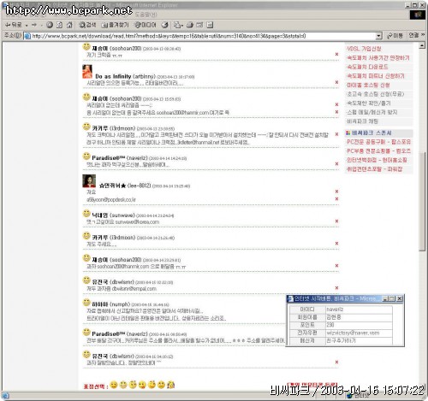428x401 pixels.
Task: Click wizvictory@naver.com email in popup window
Action: pos(353,333)
